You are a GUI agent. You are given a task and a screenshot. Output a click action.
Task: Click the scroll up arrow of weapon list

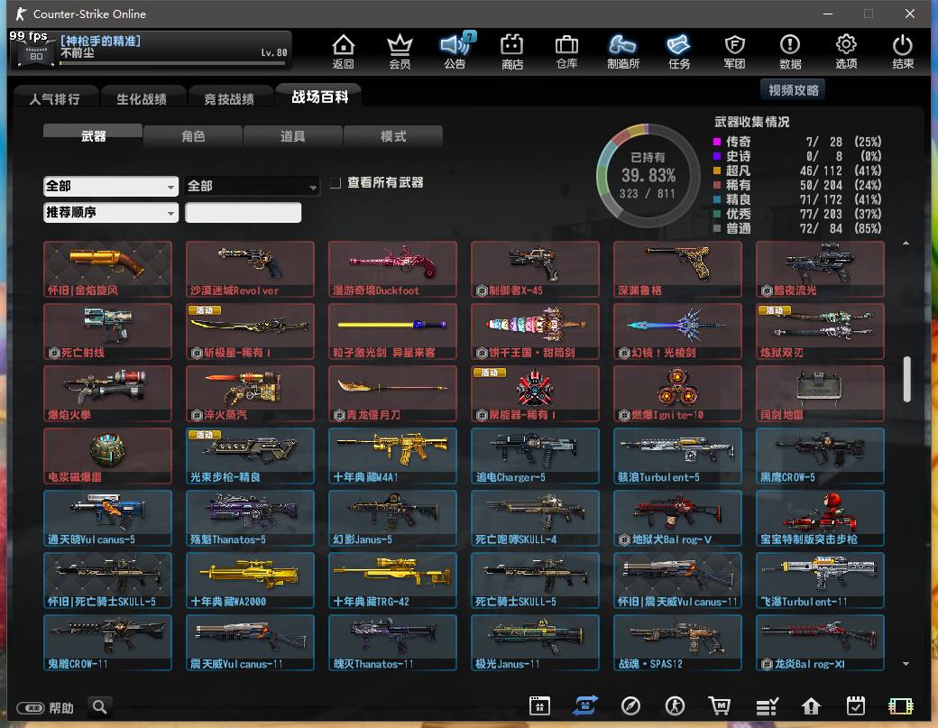tap(906, 243)
